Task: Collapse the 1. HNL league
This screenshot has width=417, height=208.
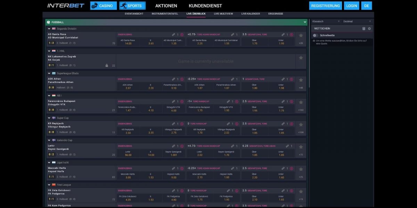Action: click(x=49, y=51)
